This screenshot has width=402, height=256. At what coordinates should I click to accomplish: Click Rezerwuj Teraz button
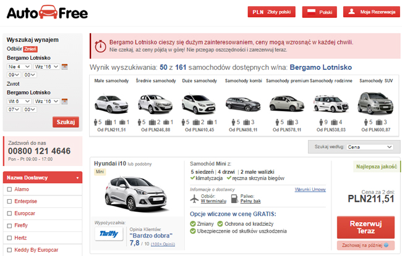[x=366, y=228]
